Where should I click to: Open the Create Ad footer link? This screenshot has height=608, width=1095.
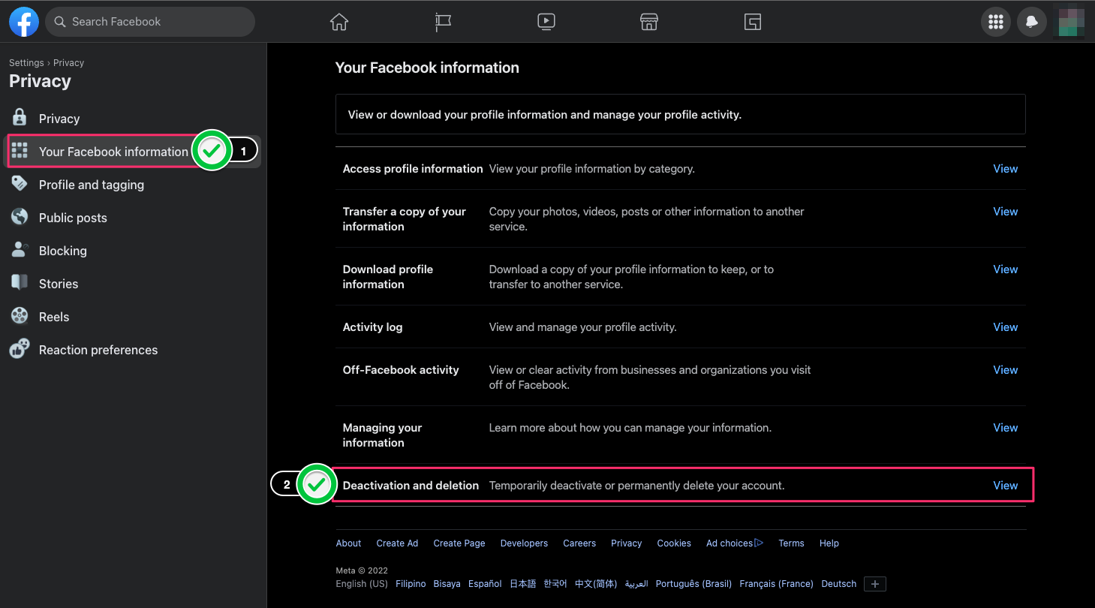click(397, 543)
